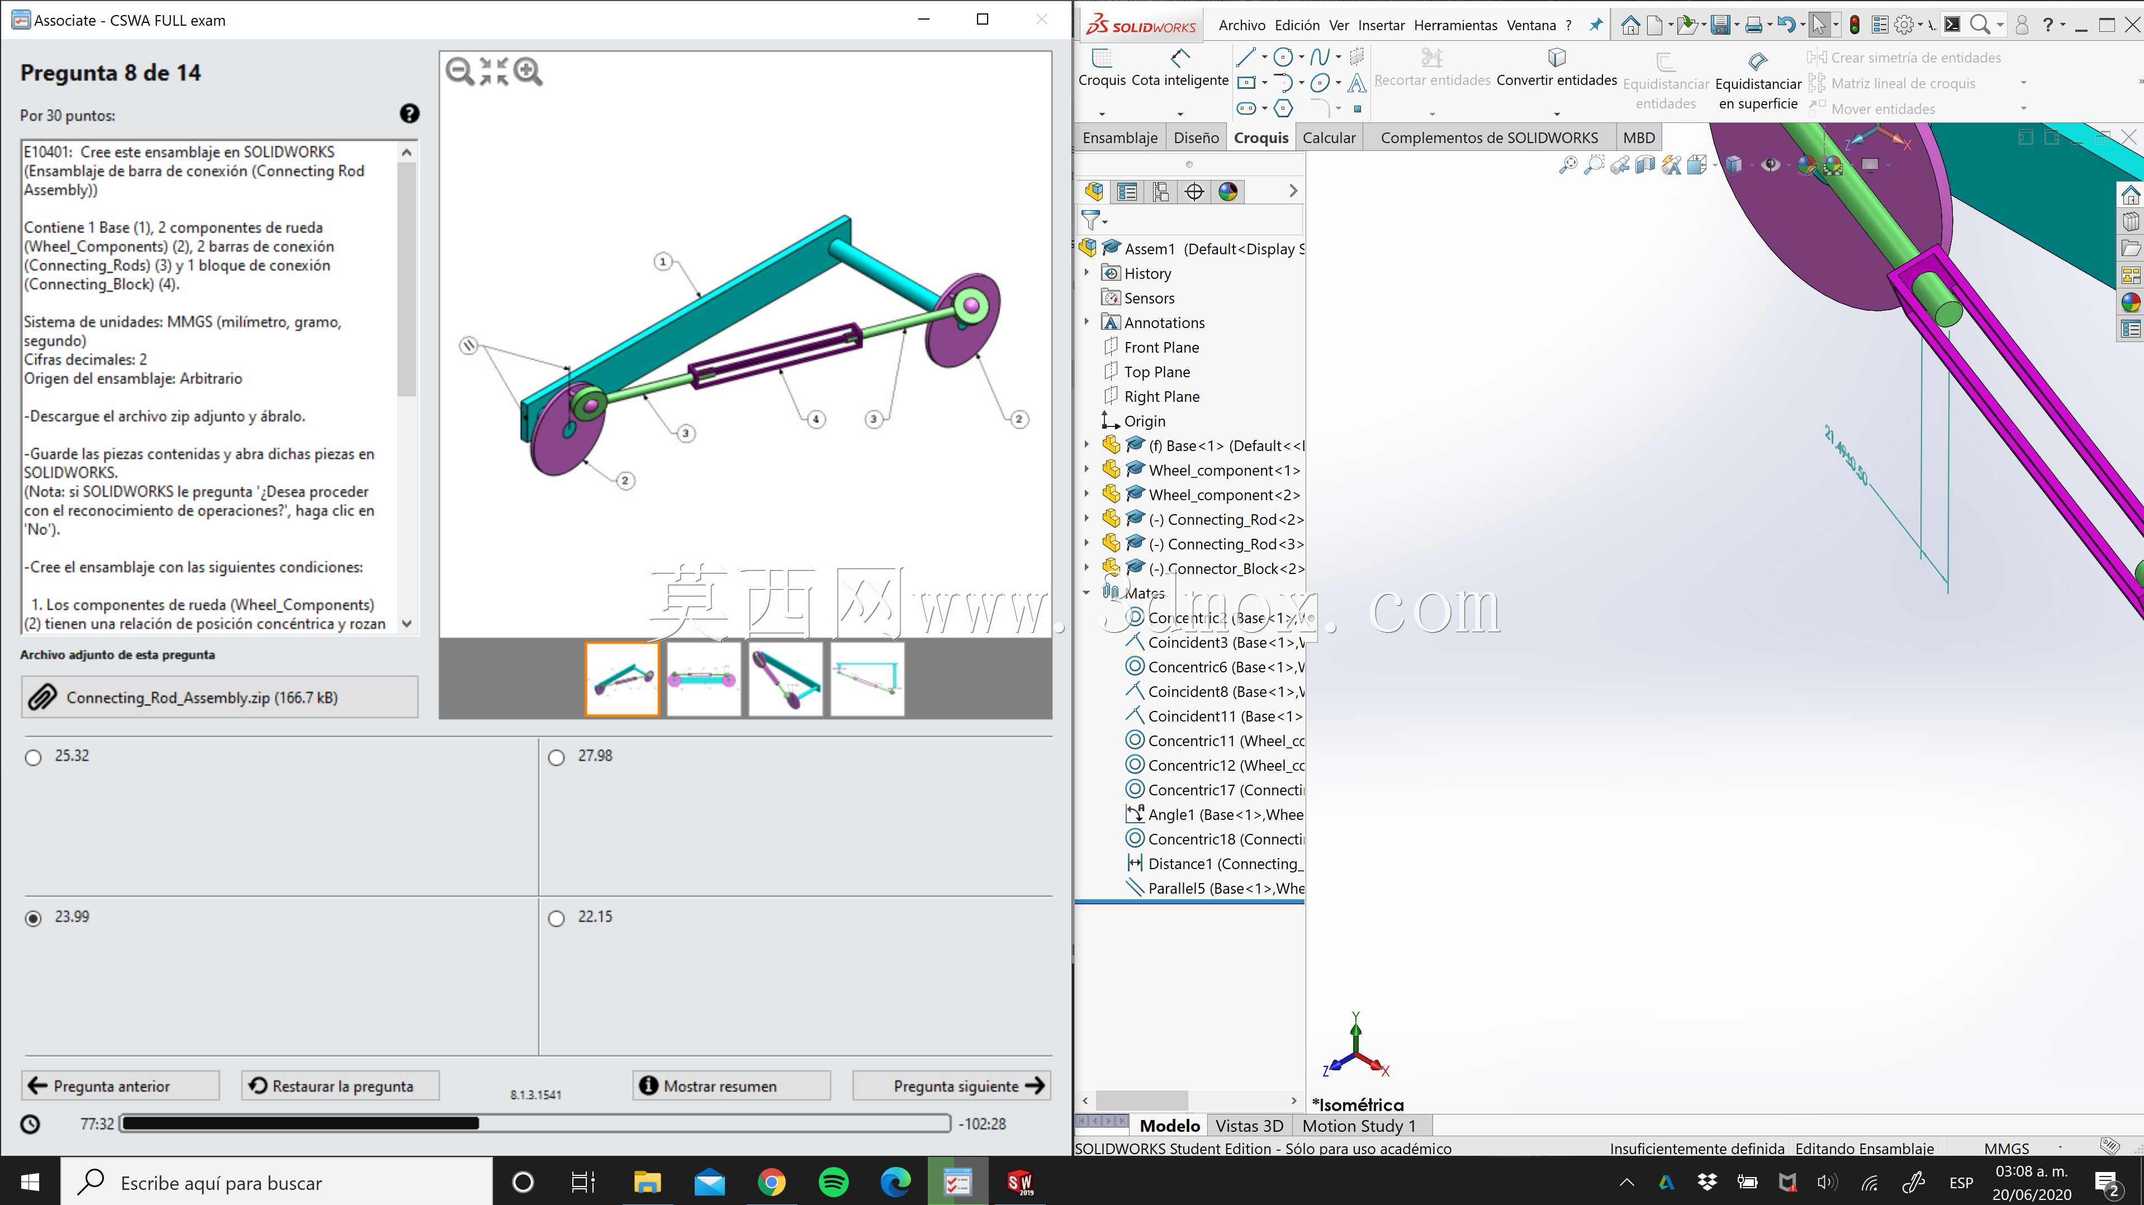Select the Angle1 mate in tree
Image resolution: width=2144 pixels, height=1205 pixels.
click(x=1215, y=815)
